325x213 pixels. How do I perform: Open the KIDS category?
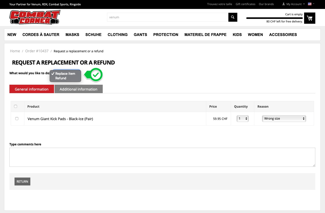click(237, 35)
